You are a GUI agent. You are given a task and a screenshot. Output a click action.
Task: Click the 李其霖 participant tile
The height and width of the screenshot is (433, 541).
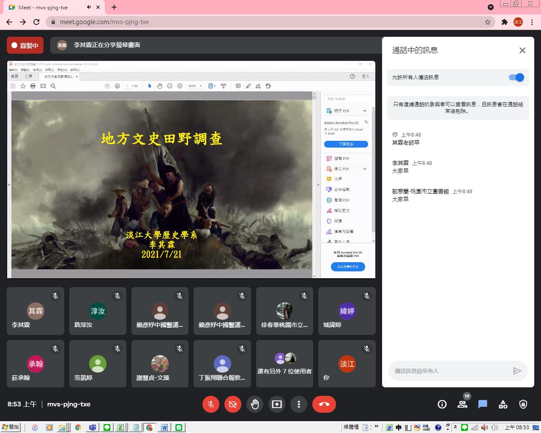(36, 311)
